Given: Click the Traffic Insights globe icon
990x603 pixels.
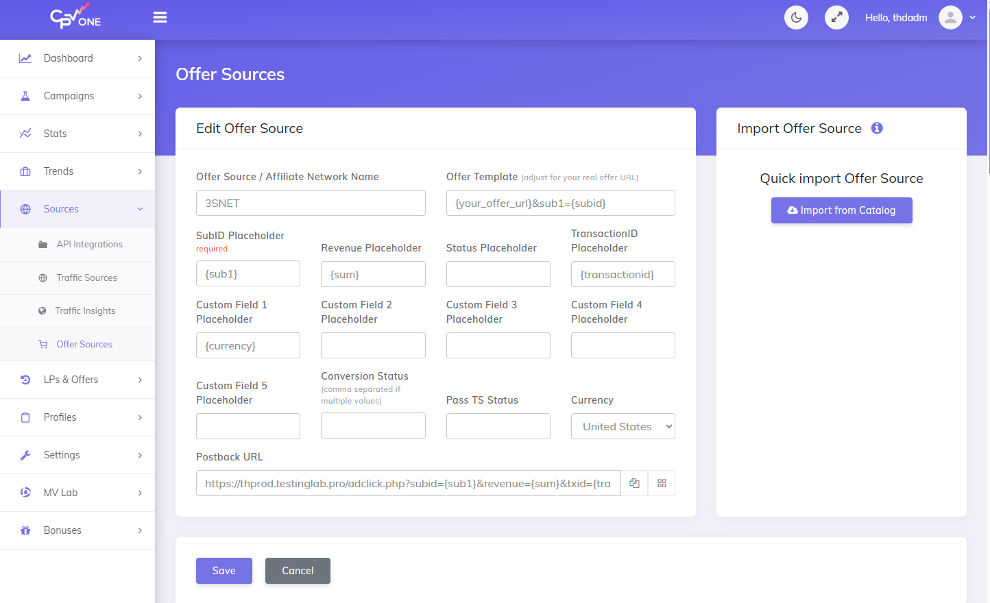Looking at the screenshot, I should (x=43, y=310).
